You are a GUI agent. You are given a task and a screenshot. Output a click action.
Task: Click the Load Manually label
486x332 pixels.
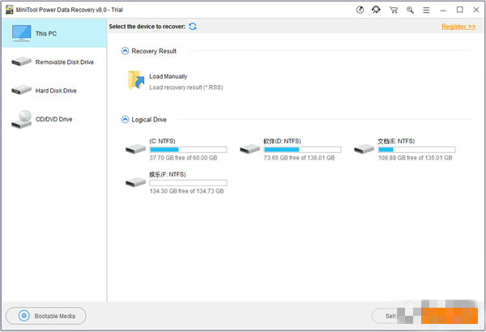(x=168, y=76)
